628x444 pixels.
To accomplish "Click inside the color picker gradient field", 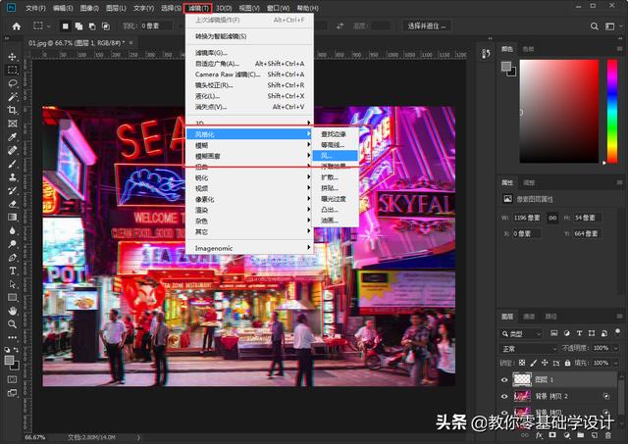I will (x=559, y=111).
